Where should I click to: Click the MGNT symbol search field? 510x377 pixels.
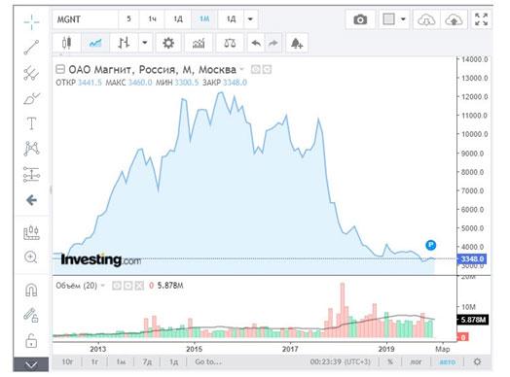tap(86, 19)
